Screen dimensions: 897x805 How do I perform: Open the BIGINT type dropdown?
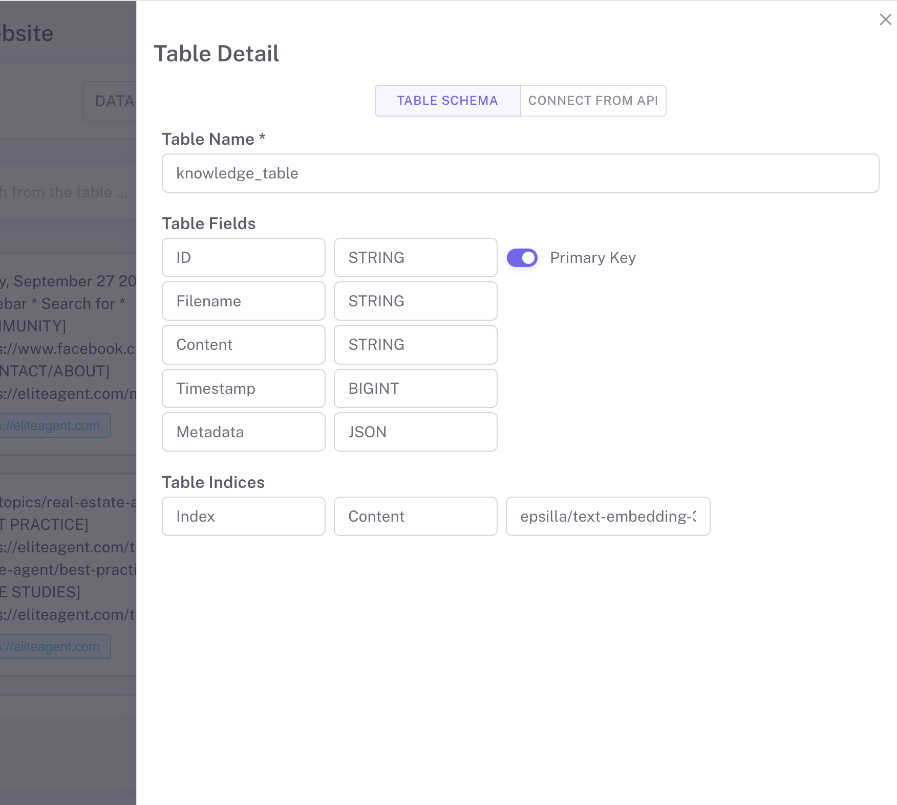pos(415,389)
